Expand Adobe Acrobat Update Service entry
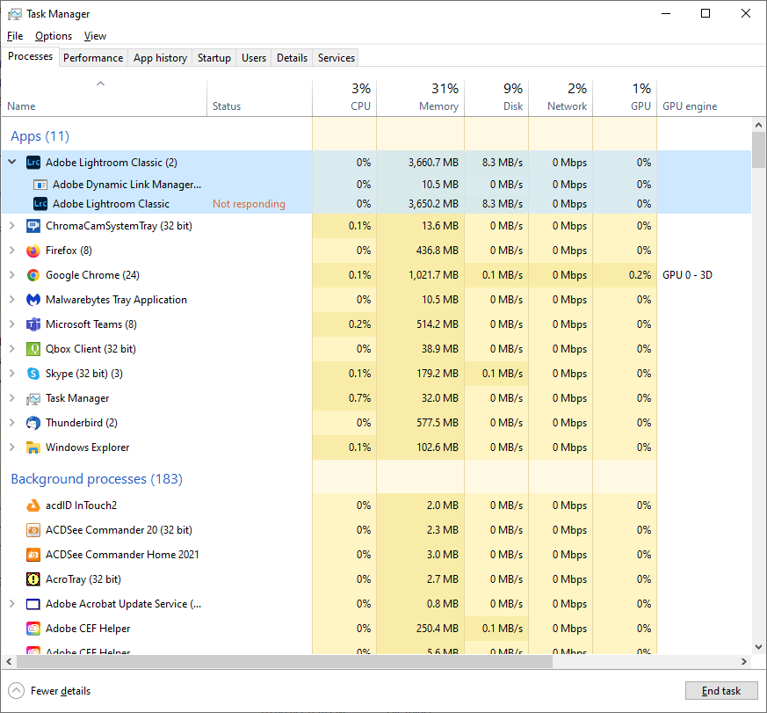 (x=12, y=604)
